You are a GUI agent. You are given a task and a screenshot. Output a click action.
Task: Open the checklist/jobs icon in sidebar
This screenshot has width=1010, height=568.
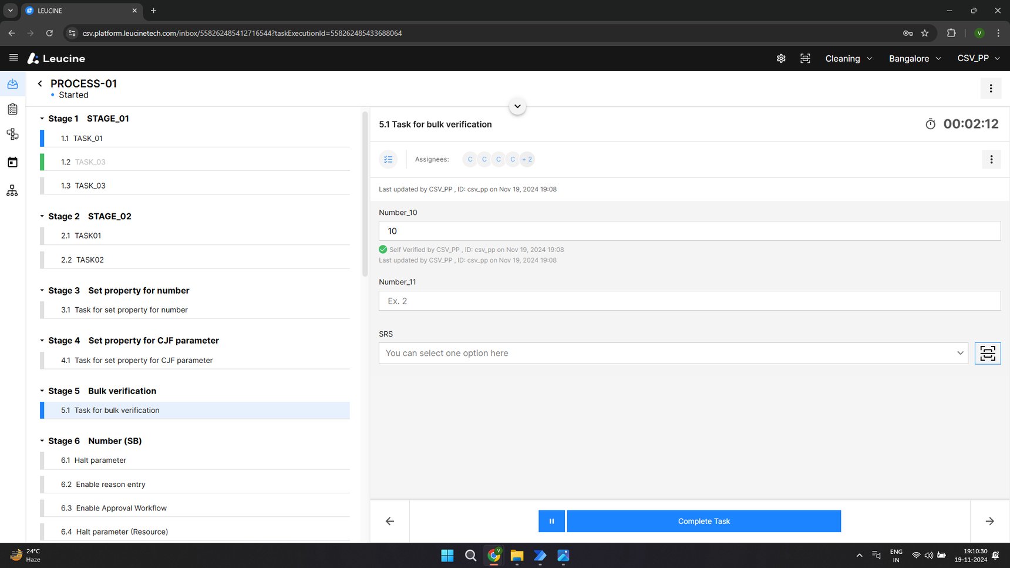coord(13,109)
